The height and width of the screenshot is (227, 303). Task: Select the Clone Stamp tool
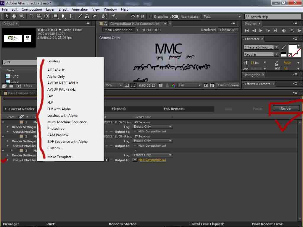(87, 17)
